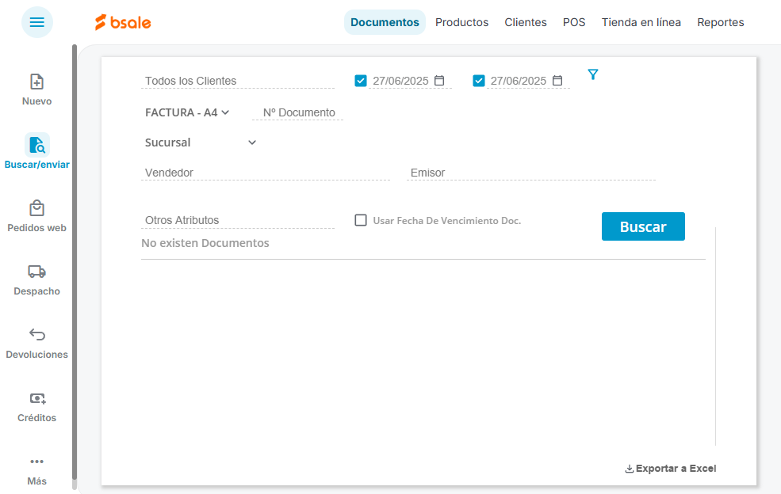This screenshot has width=781, height=494.
Task: Click the bsale logo
Action: (123, 22)
